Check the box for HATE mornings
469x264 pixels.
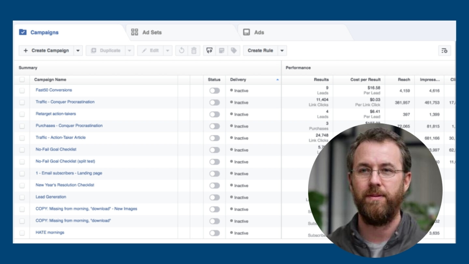point(22,233)
